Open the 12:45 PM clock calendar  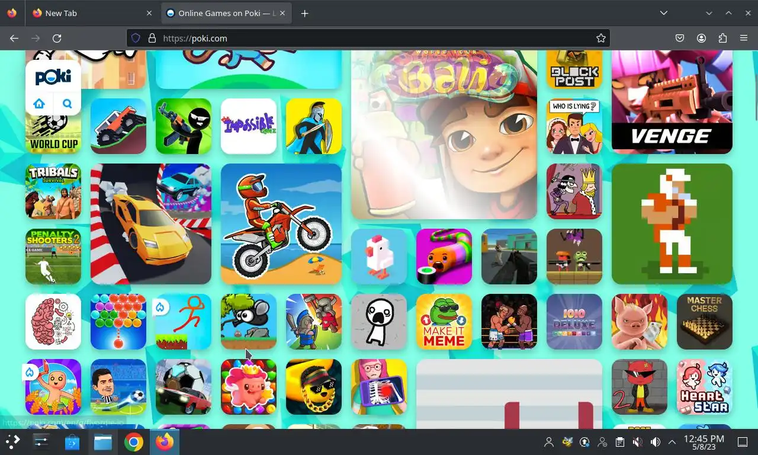pyautogui.click(x=704, y=442)
